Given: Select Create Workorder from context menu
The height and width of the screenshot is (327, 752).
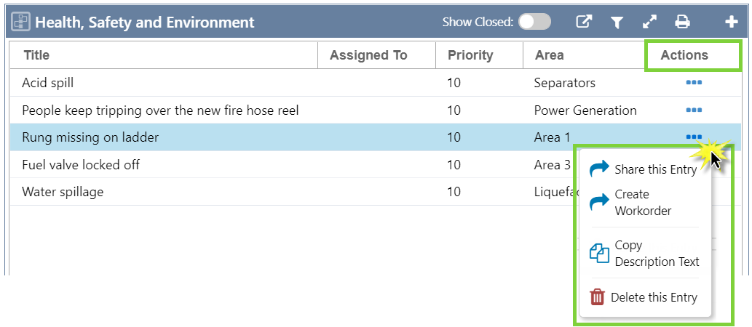Looking at the screenshot, I should 642,202.
